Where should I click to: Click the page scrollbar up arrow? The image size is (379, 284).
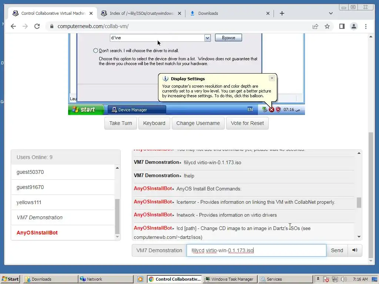pos(371,37)
